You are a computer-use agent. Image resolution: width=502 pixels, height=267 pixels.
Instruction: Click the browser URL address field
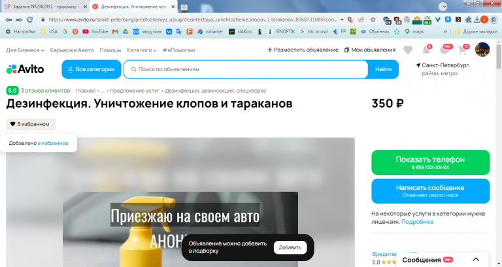192,20
